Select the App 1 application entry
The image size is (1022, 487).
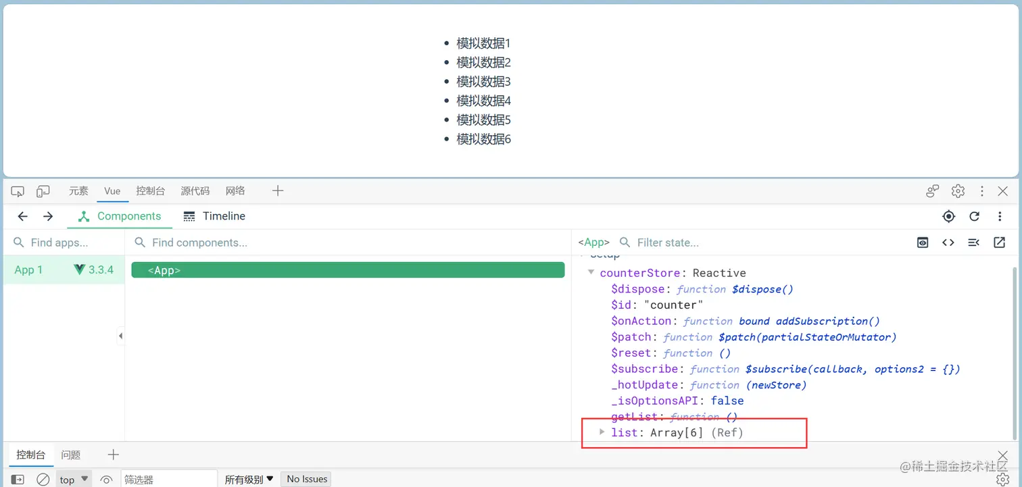[64, 270]
